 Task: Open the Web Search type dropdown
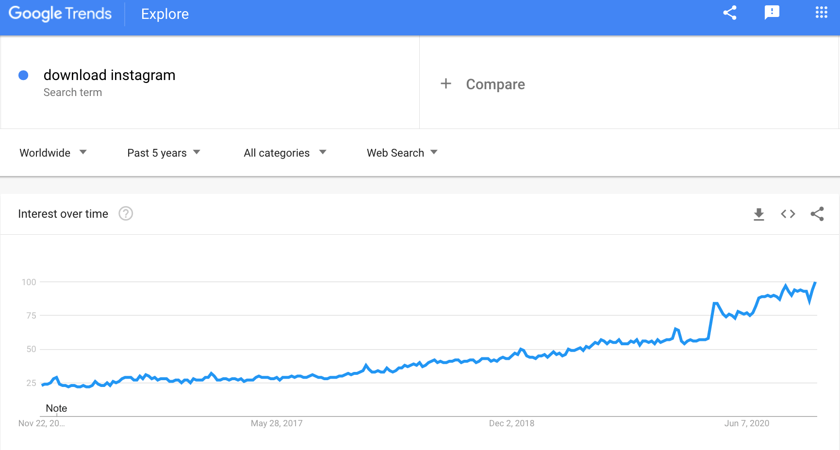click(402, 153)
